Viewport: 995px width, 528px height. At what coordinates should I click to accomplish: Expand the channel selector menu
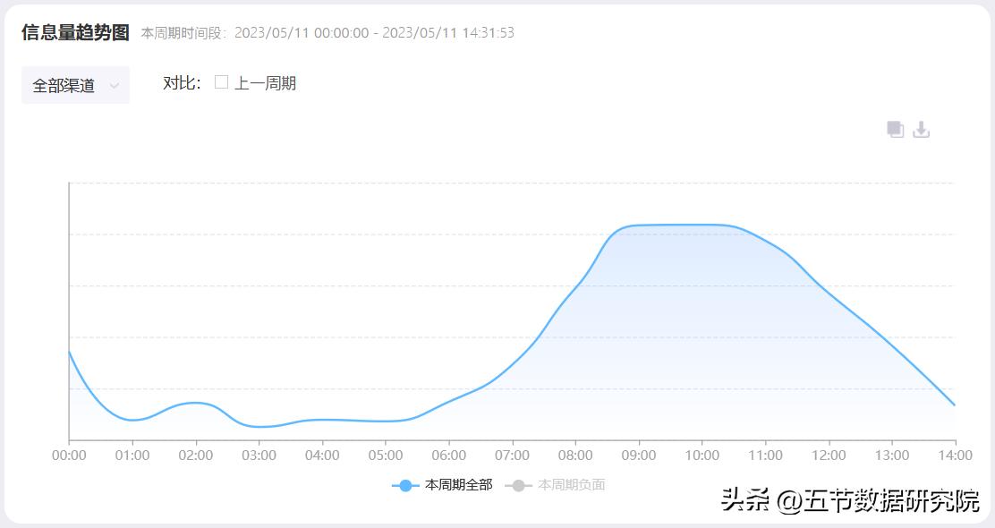coord(75,85)
